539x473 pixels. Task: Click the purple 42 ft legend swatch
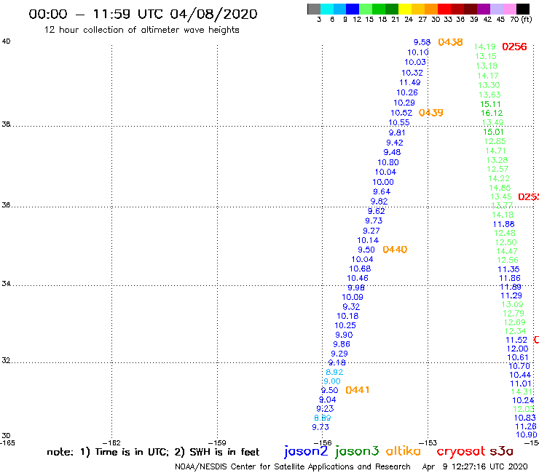click(484, 9)
